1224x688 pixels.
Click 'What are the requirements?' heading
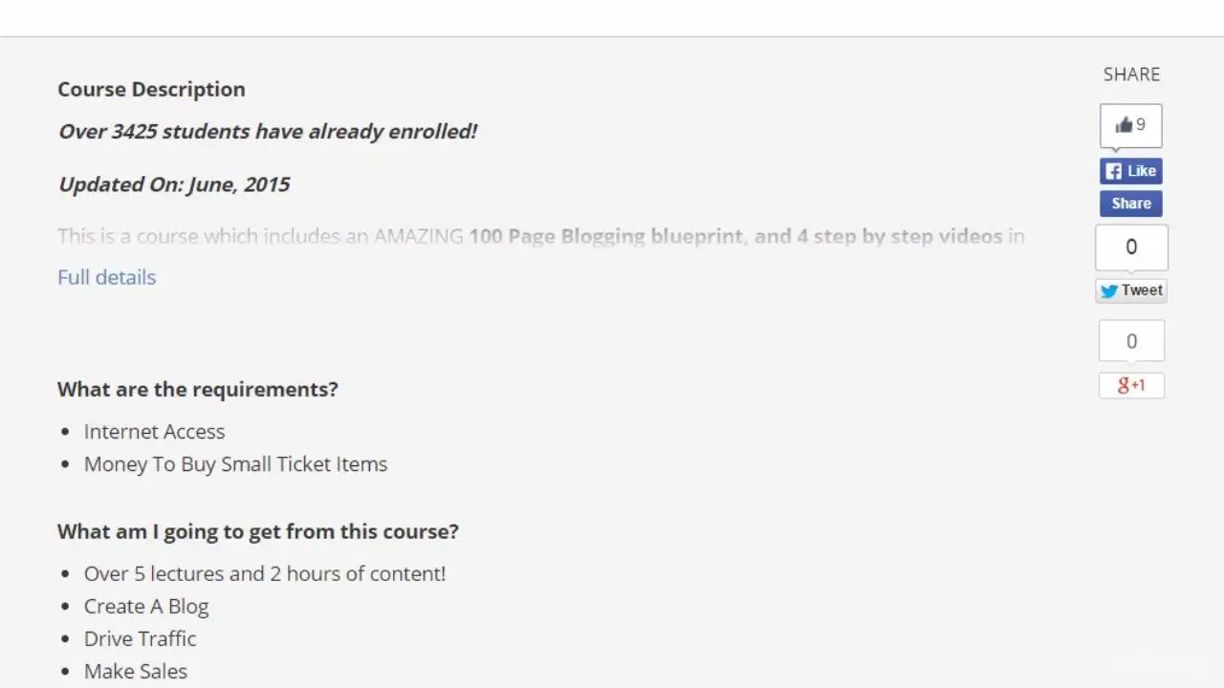(x=198, y=389)
